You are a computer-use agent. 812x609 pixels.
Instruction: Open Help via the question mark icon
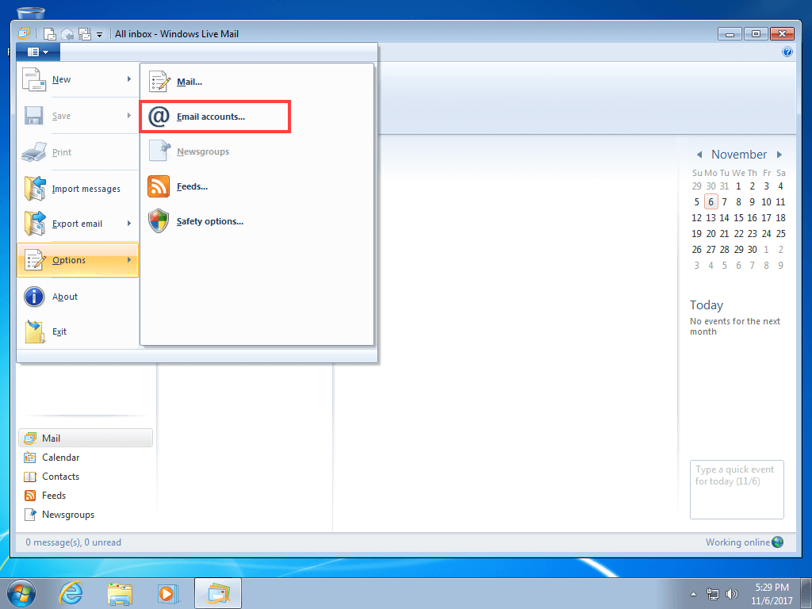(x=787, y=52)
